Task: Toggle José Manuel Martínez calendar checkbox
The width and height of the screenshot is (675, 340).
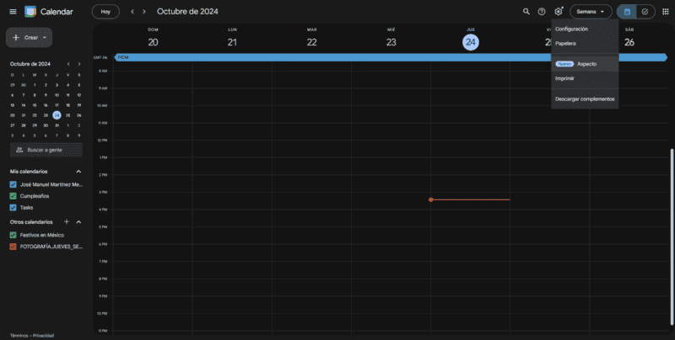Action: pyautogui.click(x=13, y=184)
